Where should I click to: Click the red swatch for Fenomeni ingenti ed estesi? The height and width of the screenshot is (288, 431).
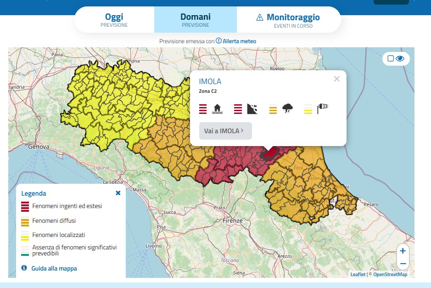click(25, 207)
